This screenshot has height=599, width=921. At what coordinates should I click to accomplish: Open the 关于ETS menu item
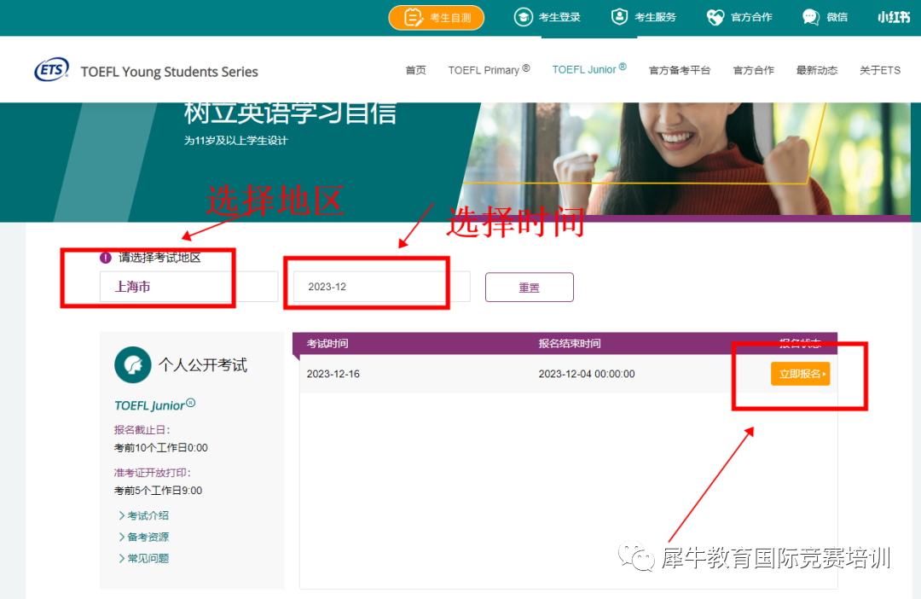point(880,71)
